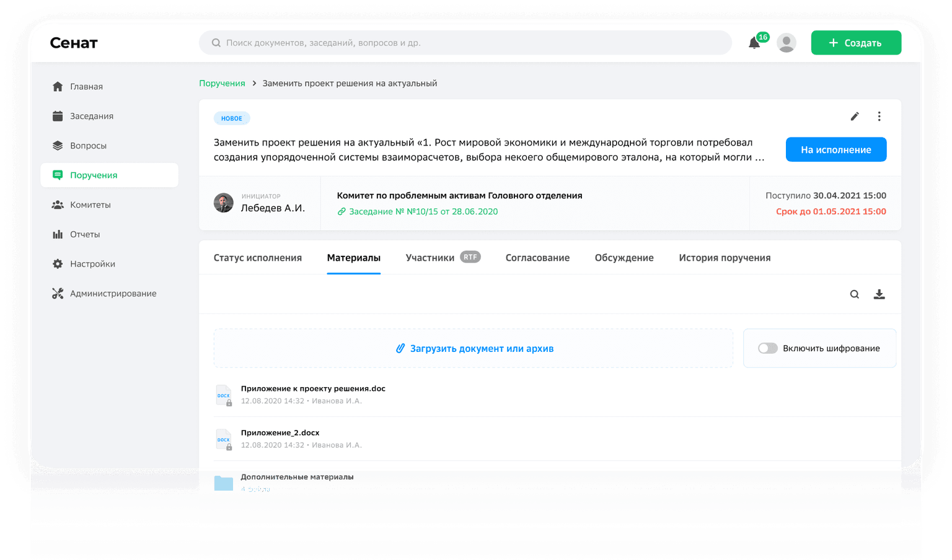The width and height of the screenshot is (952, 560).
Task: Click received date 30.04.2021 15:00
Action: tap(850, 195)
